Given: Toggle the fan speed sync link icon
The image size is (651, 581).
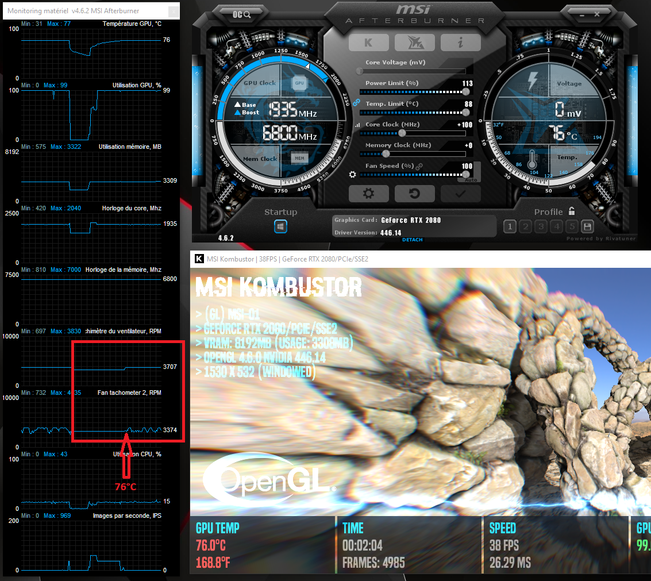Looking at the screenshot, I should [419, 166].
